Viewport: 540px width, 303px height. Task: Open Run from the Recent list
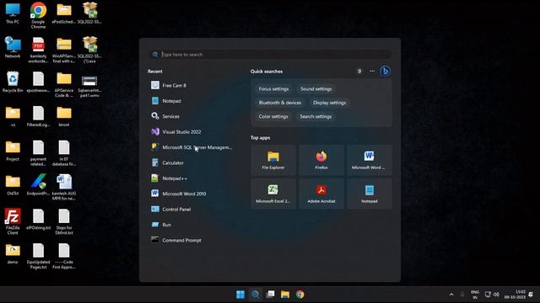click(x=192, y=225)
